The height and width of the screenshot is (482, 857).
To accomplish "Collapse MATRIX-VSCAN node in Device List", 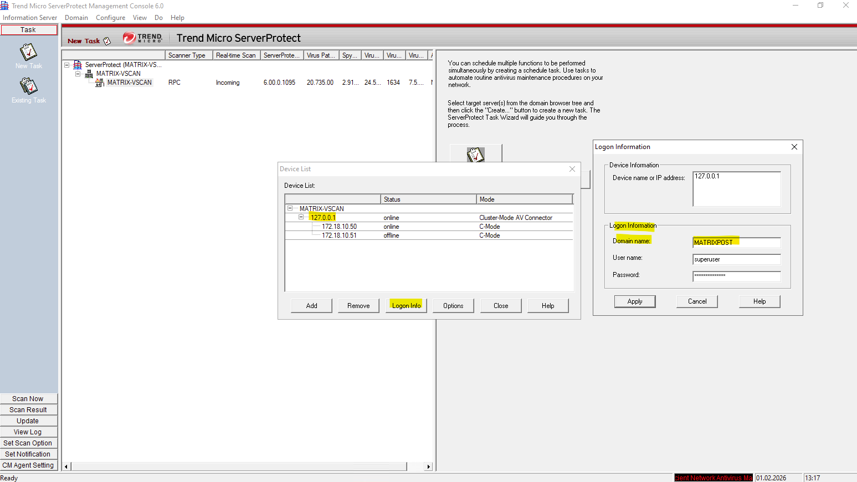I will click(290, 208).
